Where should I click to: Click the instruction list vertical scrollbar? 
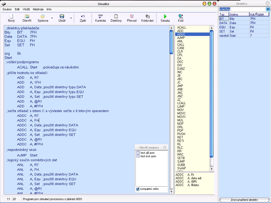211,93
